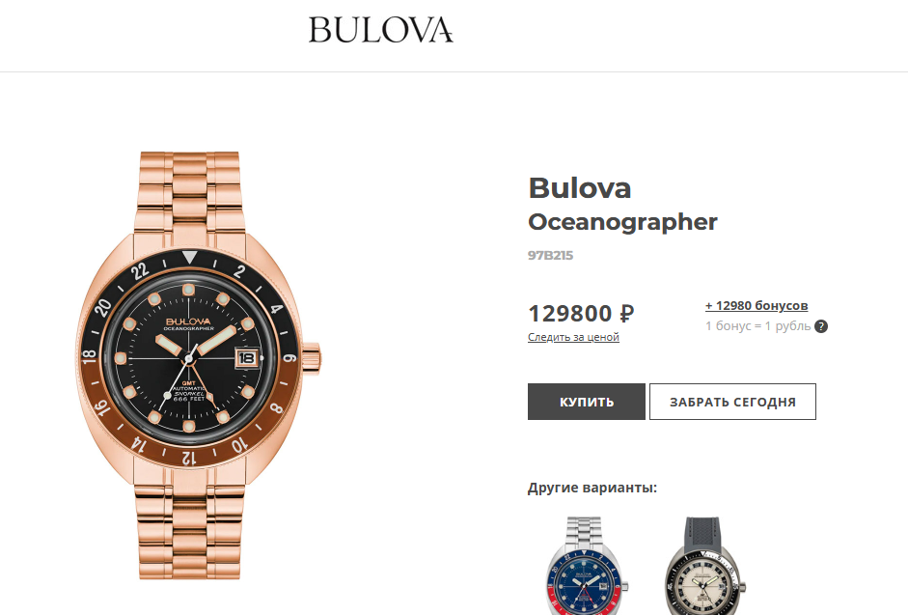This screenshot has width=908, height=615.
Task: Click the КУПИТЬ buy button
Action: (x=586, y=402)
